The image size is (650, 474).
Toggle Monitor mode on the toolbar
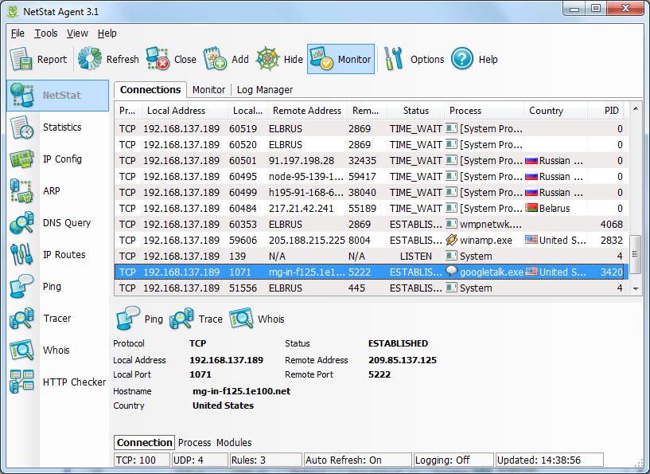coord(341,58)
